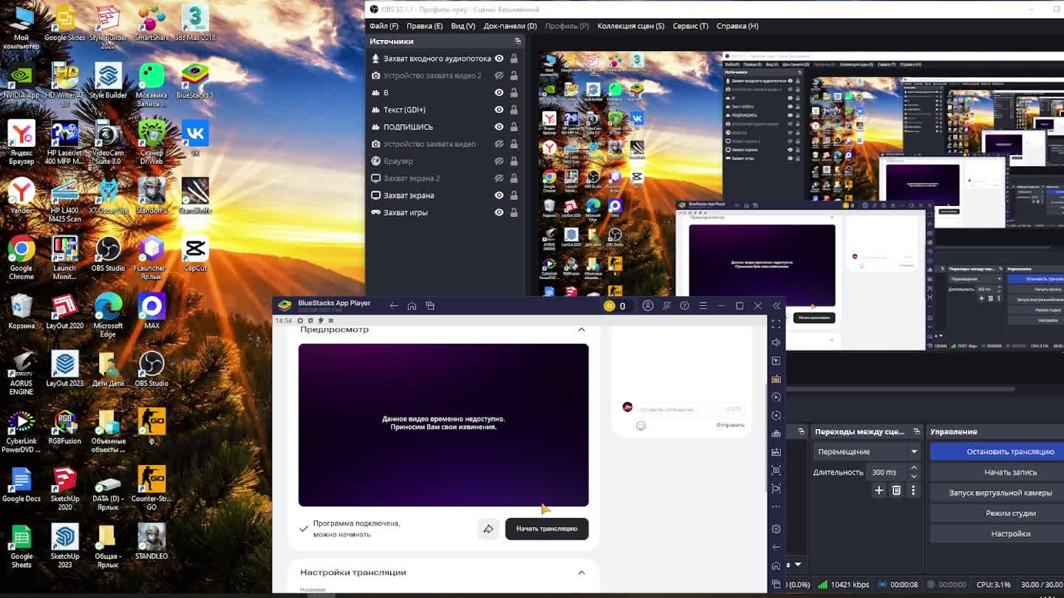
Task: Remove the transition with the trash icon
Action: (x=896, y=490)
